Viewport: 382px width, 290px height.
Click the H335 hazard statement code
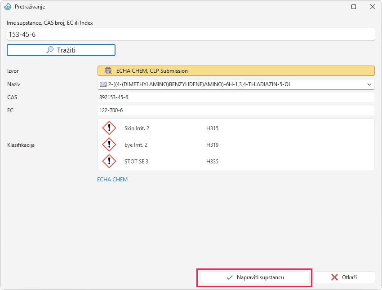tap(212, 162)
